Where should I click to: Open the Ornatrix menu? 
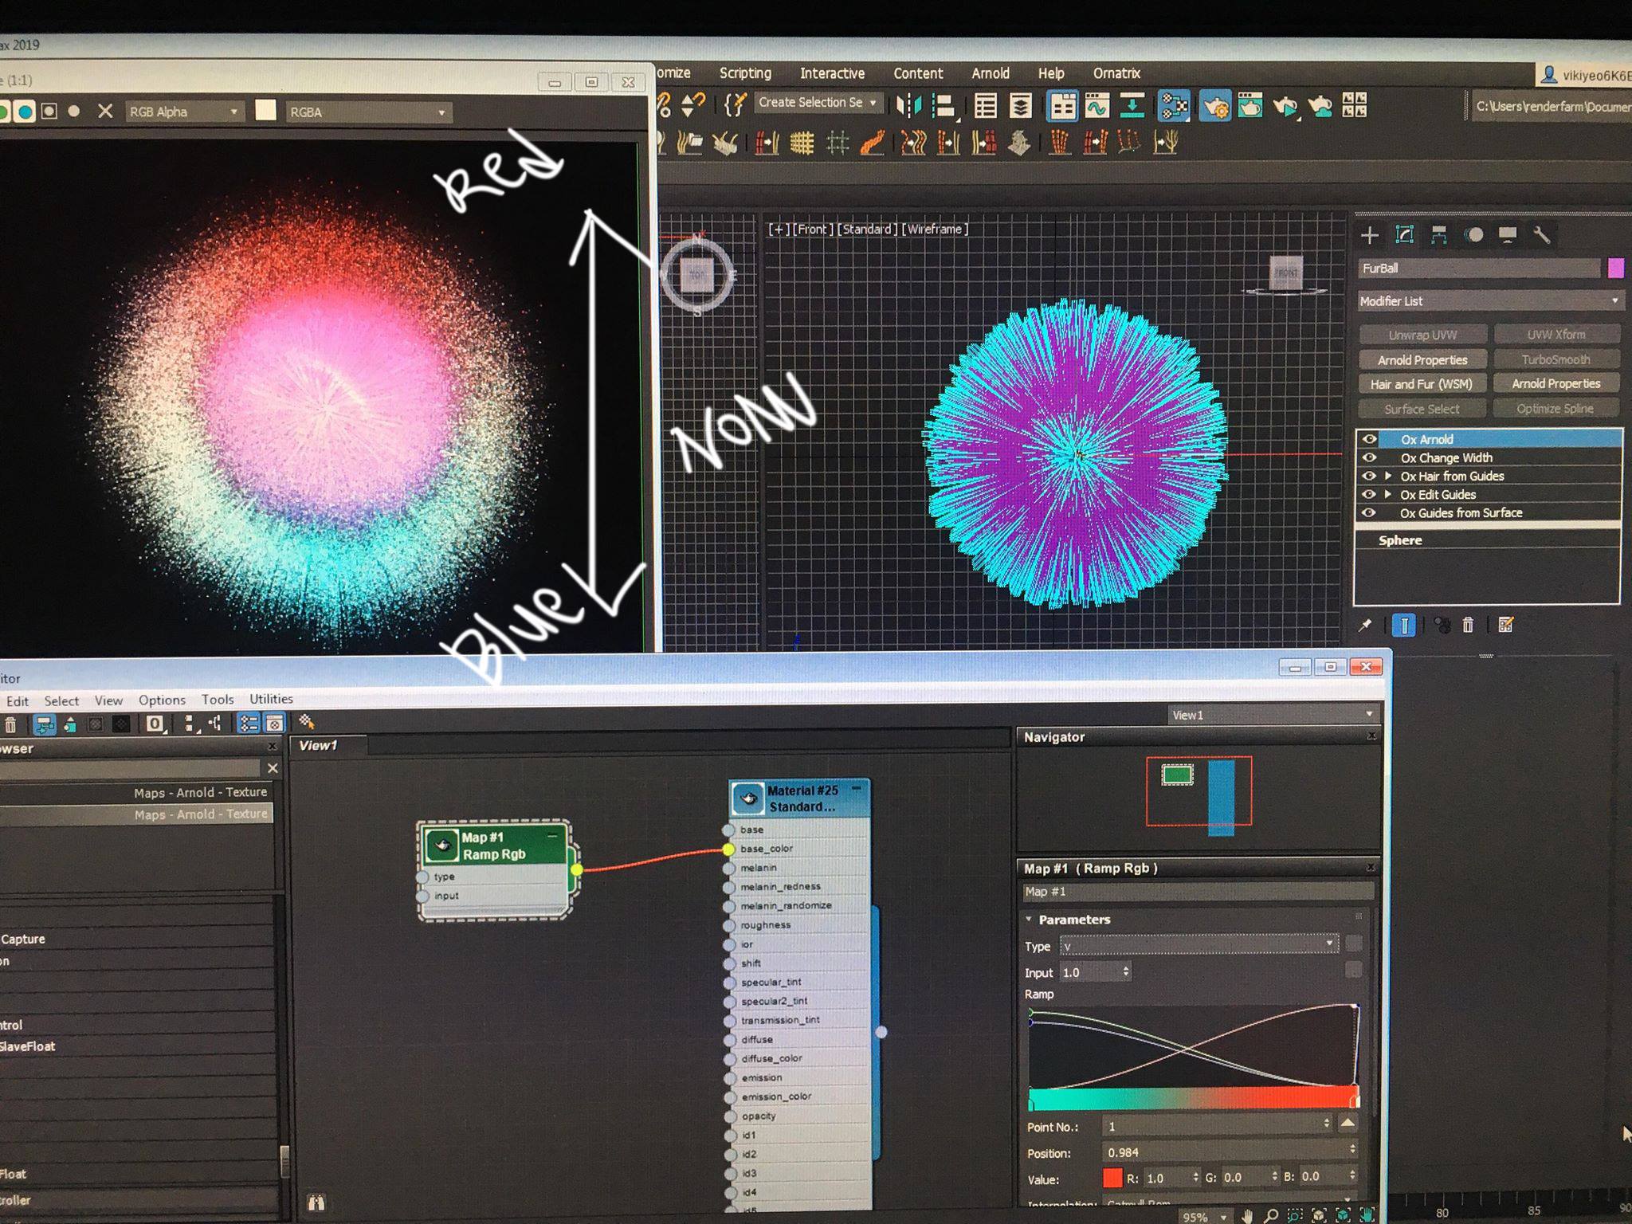click(x=1116, y=73)
